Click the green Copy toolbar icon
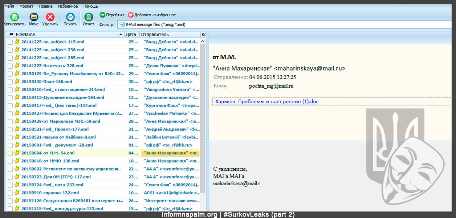The image size is (456, 218). 15,17
